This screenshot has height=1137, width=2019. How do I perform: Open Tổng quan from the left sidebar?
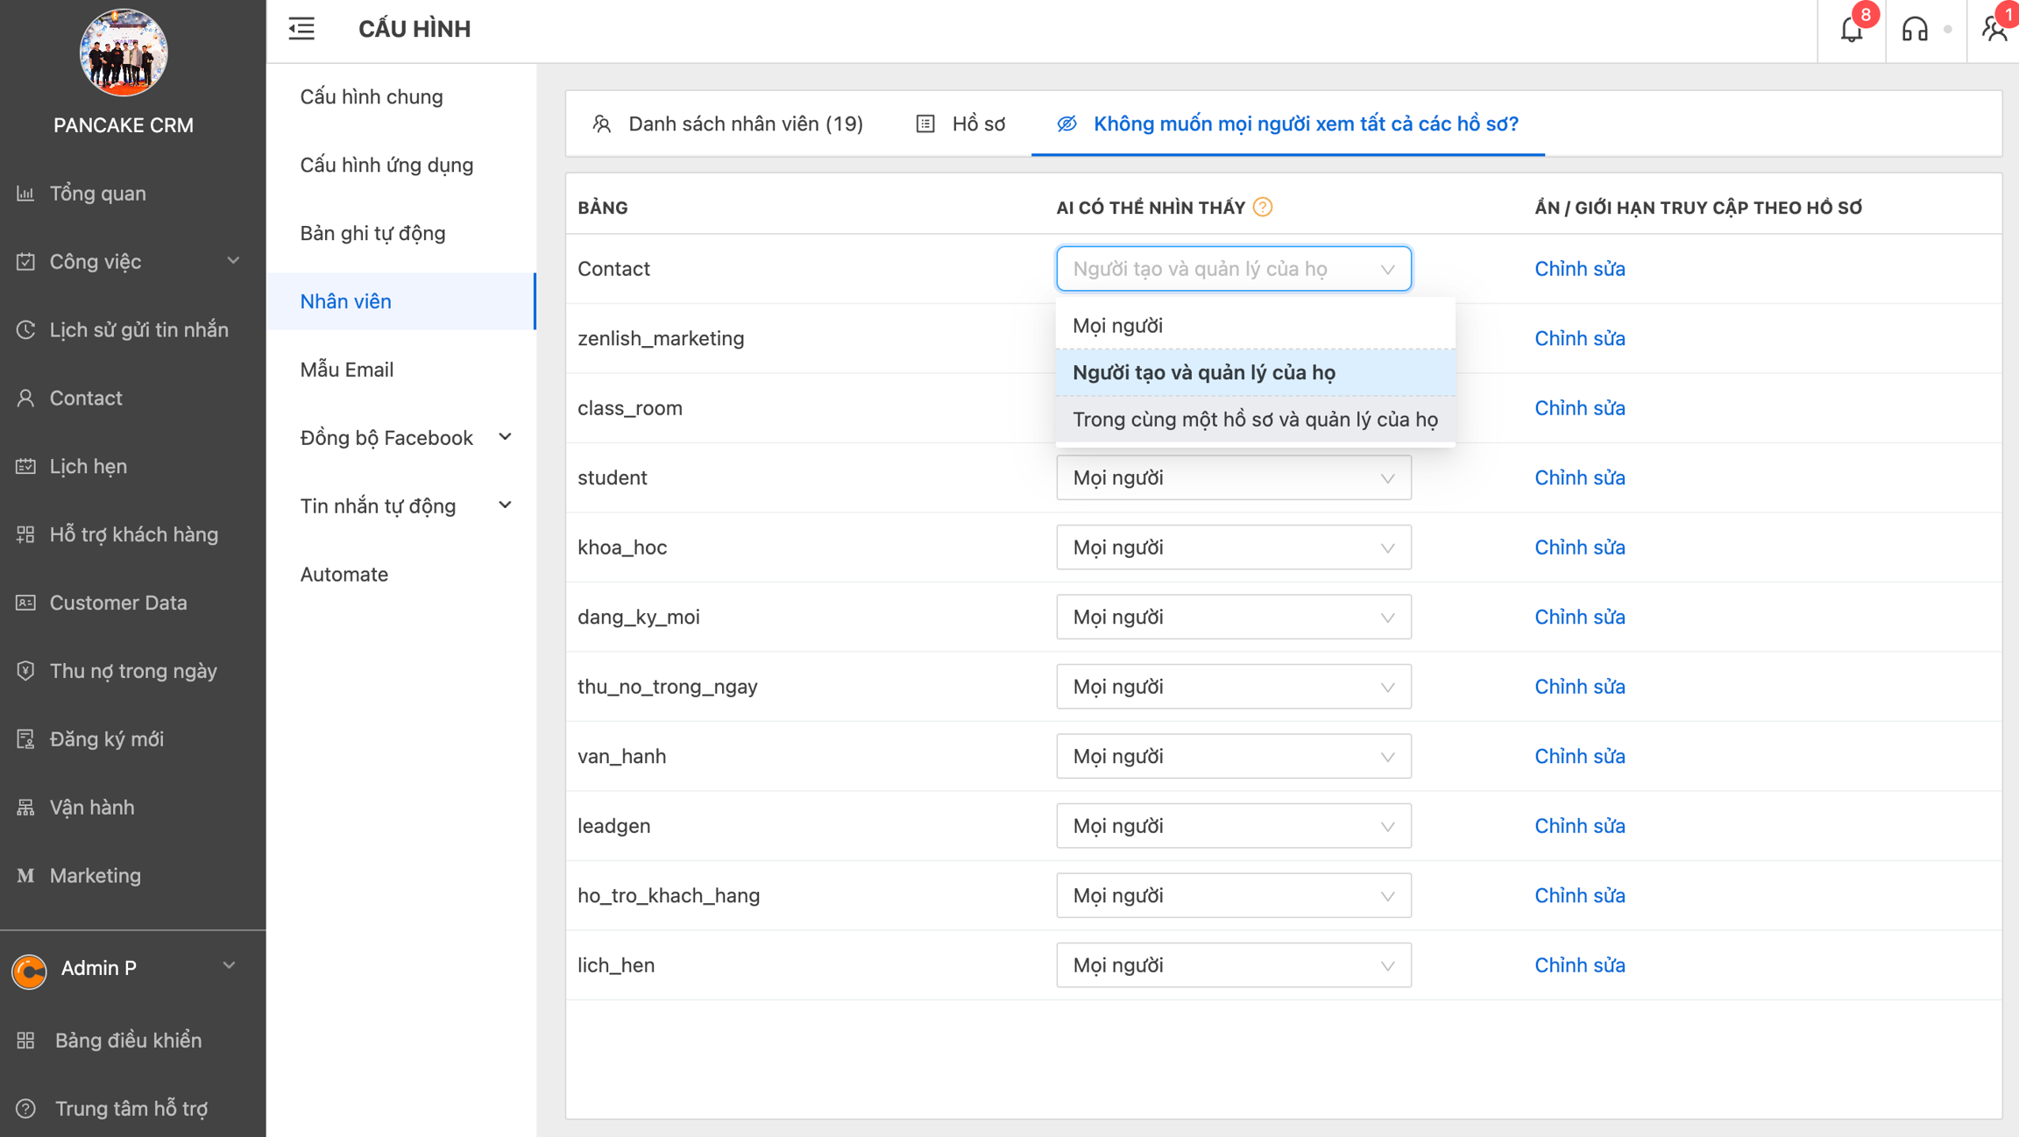click(x=97, y=193)
